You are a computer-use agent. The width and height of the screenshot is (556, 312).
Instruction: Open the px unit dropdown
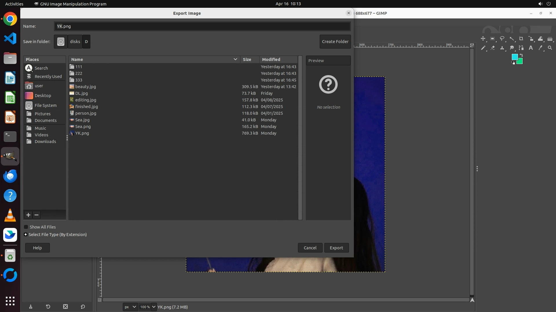[130, 307]
